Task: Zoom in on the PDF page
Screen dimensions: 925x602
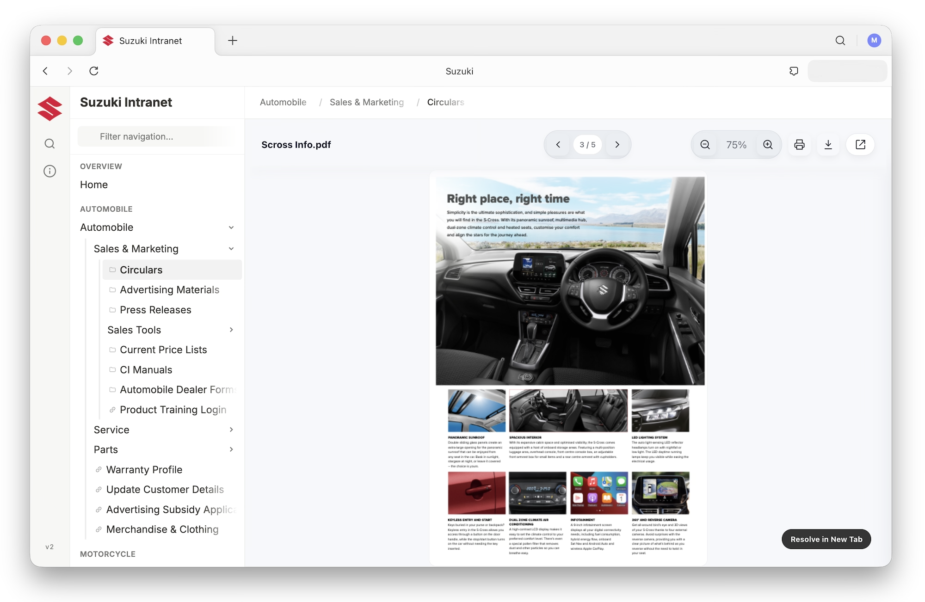Action: [x=768, y=144]
